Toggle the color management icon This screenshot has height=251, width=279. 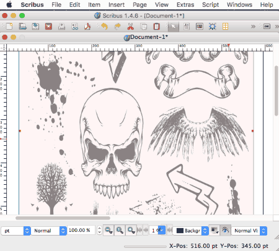point(215,230)
